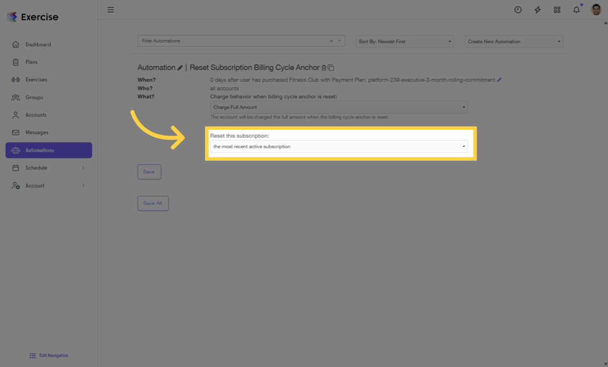Screen dimensions: 608x367
Task: Click the 'all accounts' Who value
Action: point(224,88)
